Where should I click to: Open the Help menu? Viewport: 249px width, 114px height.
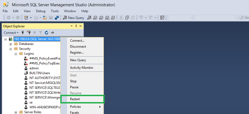point(85,11)
